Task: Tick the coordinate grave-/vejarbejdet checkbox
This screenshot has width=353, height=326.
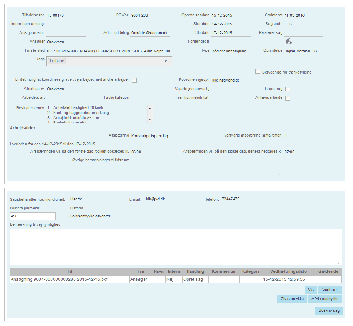Action: 134,80
